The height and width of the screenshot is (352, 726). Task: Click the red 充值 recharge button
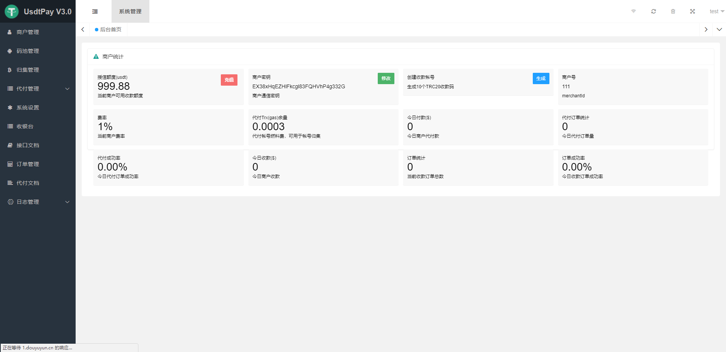point(229,80)
